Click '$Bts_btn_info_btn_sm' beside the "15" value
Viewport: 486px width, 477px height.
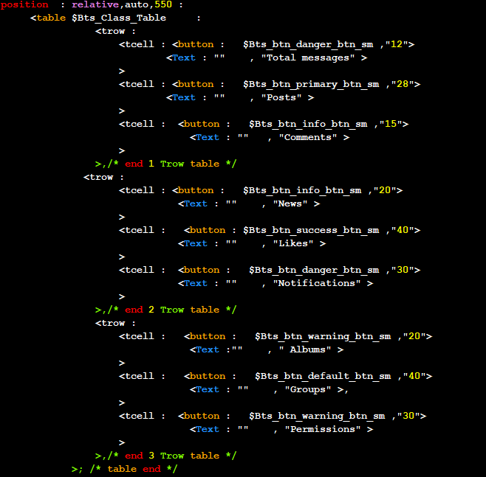tap(308, 125)
